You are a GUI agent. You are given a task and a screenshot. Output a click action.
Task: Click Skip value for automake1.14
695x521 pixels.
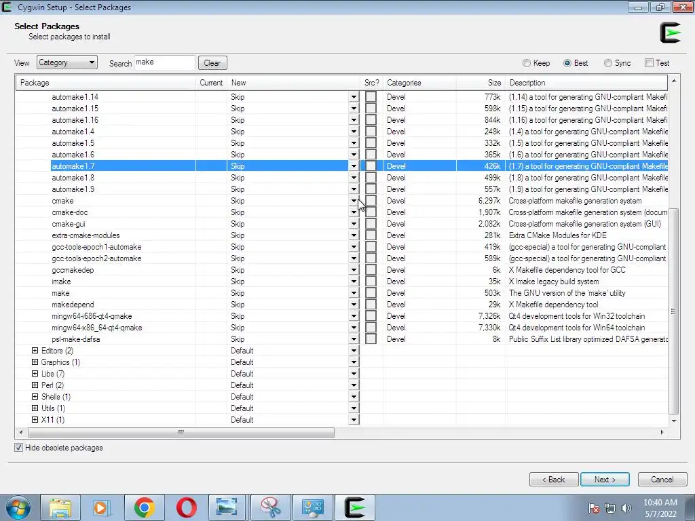click(x=238, y=97)
